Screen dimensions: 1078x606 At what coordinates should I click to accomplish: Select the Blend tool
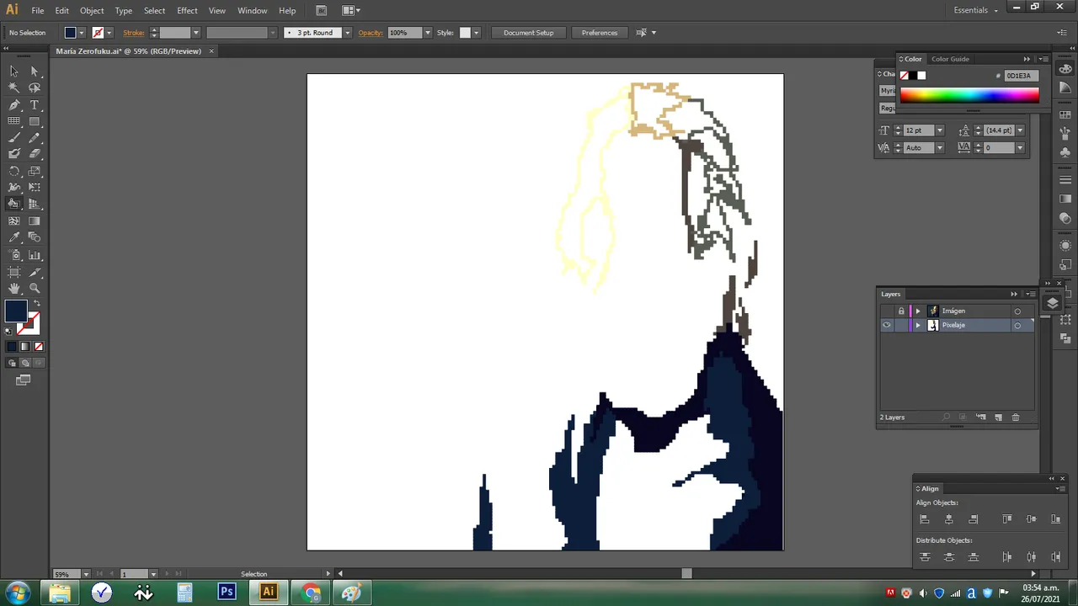(x=35, y=237)
